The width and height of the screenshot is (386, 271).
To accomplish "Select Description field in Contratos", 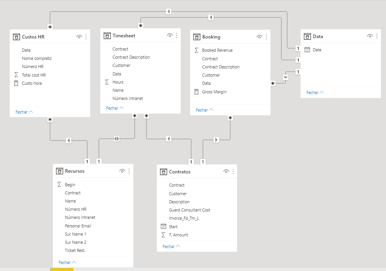I will point(179,202).
